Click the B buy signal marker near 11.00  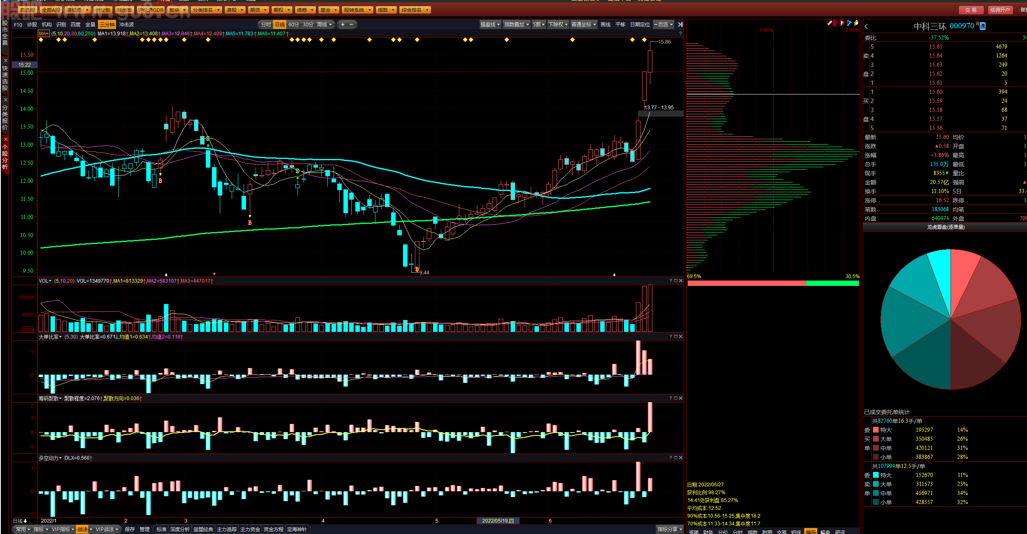(250, 223)
